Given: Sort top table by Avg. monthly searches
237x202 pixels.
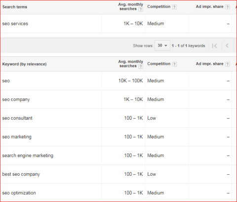Looking at the screenshot, I should 130,6.
